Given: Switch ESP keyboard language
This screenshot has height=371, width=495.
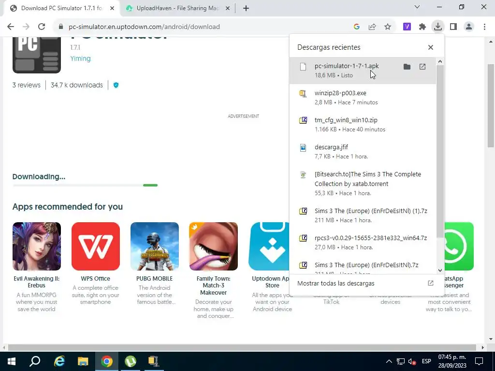Looking at the screenshot, I should coord(426,361).
